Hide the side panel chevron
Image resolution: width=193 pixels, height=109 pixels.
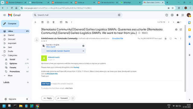(190, 100)
